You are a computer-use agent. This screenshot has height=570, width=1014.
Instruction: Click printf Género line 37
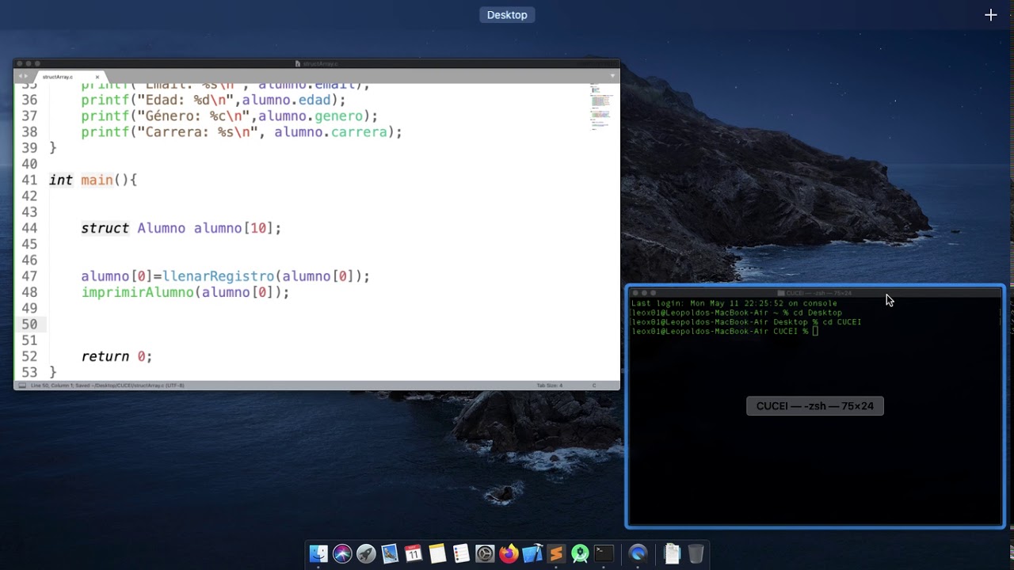229,116
